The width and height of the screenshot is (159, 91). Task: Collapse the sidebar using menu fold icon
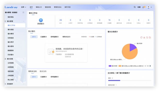pyautogui.click(x=24, y=12)
